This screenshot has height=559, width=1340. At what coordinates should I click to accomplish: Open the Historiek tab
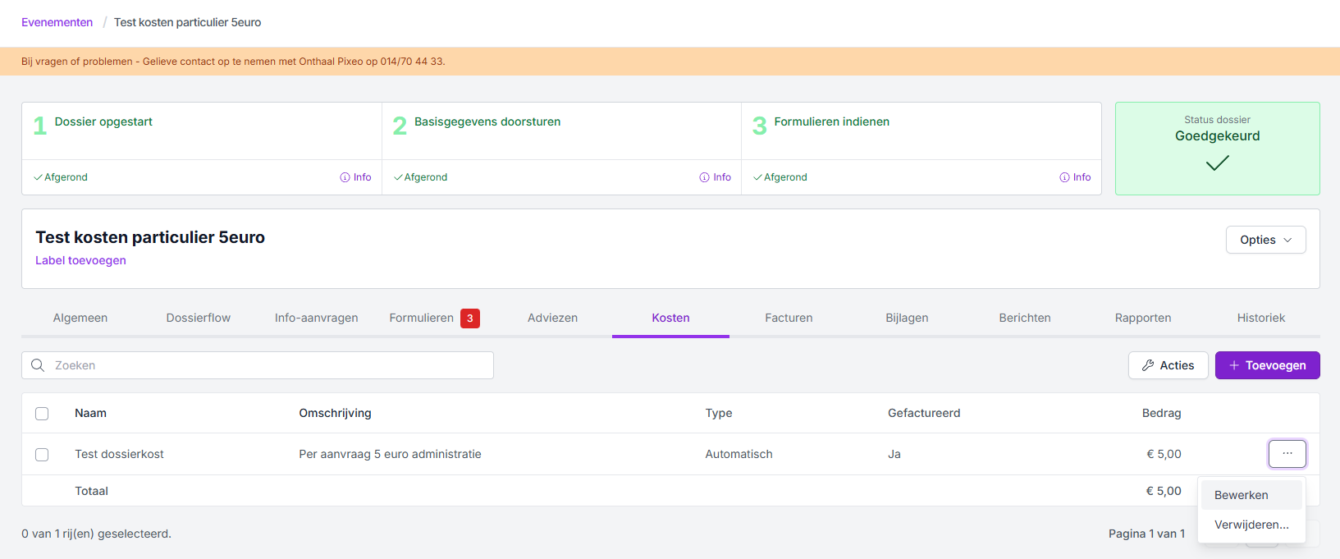coord(1260,318)
